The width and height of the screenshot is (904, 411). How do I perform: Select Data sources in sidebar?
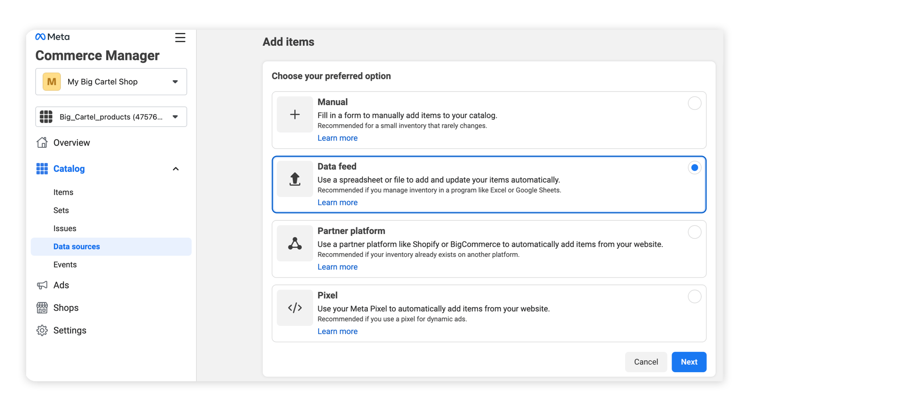[111, 247]
